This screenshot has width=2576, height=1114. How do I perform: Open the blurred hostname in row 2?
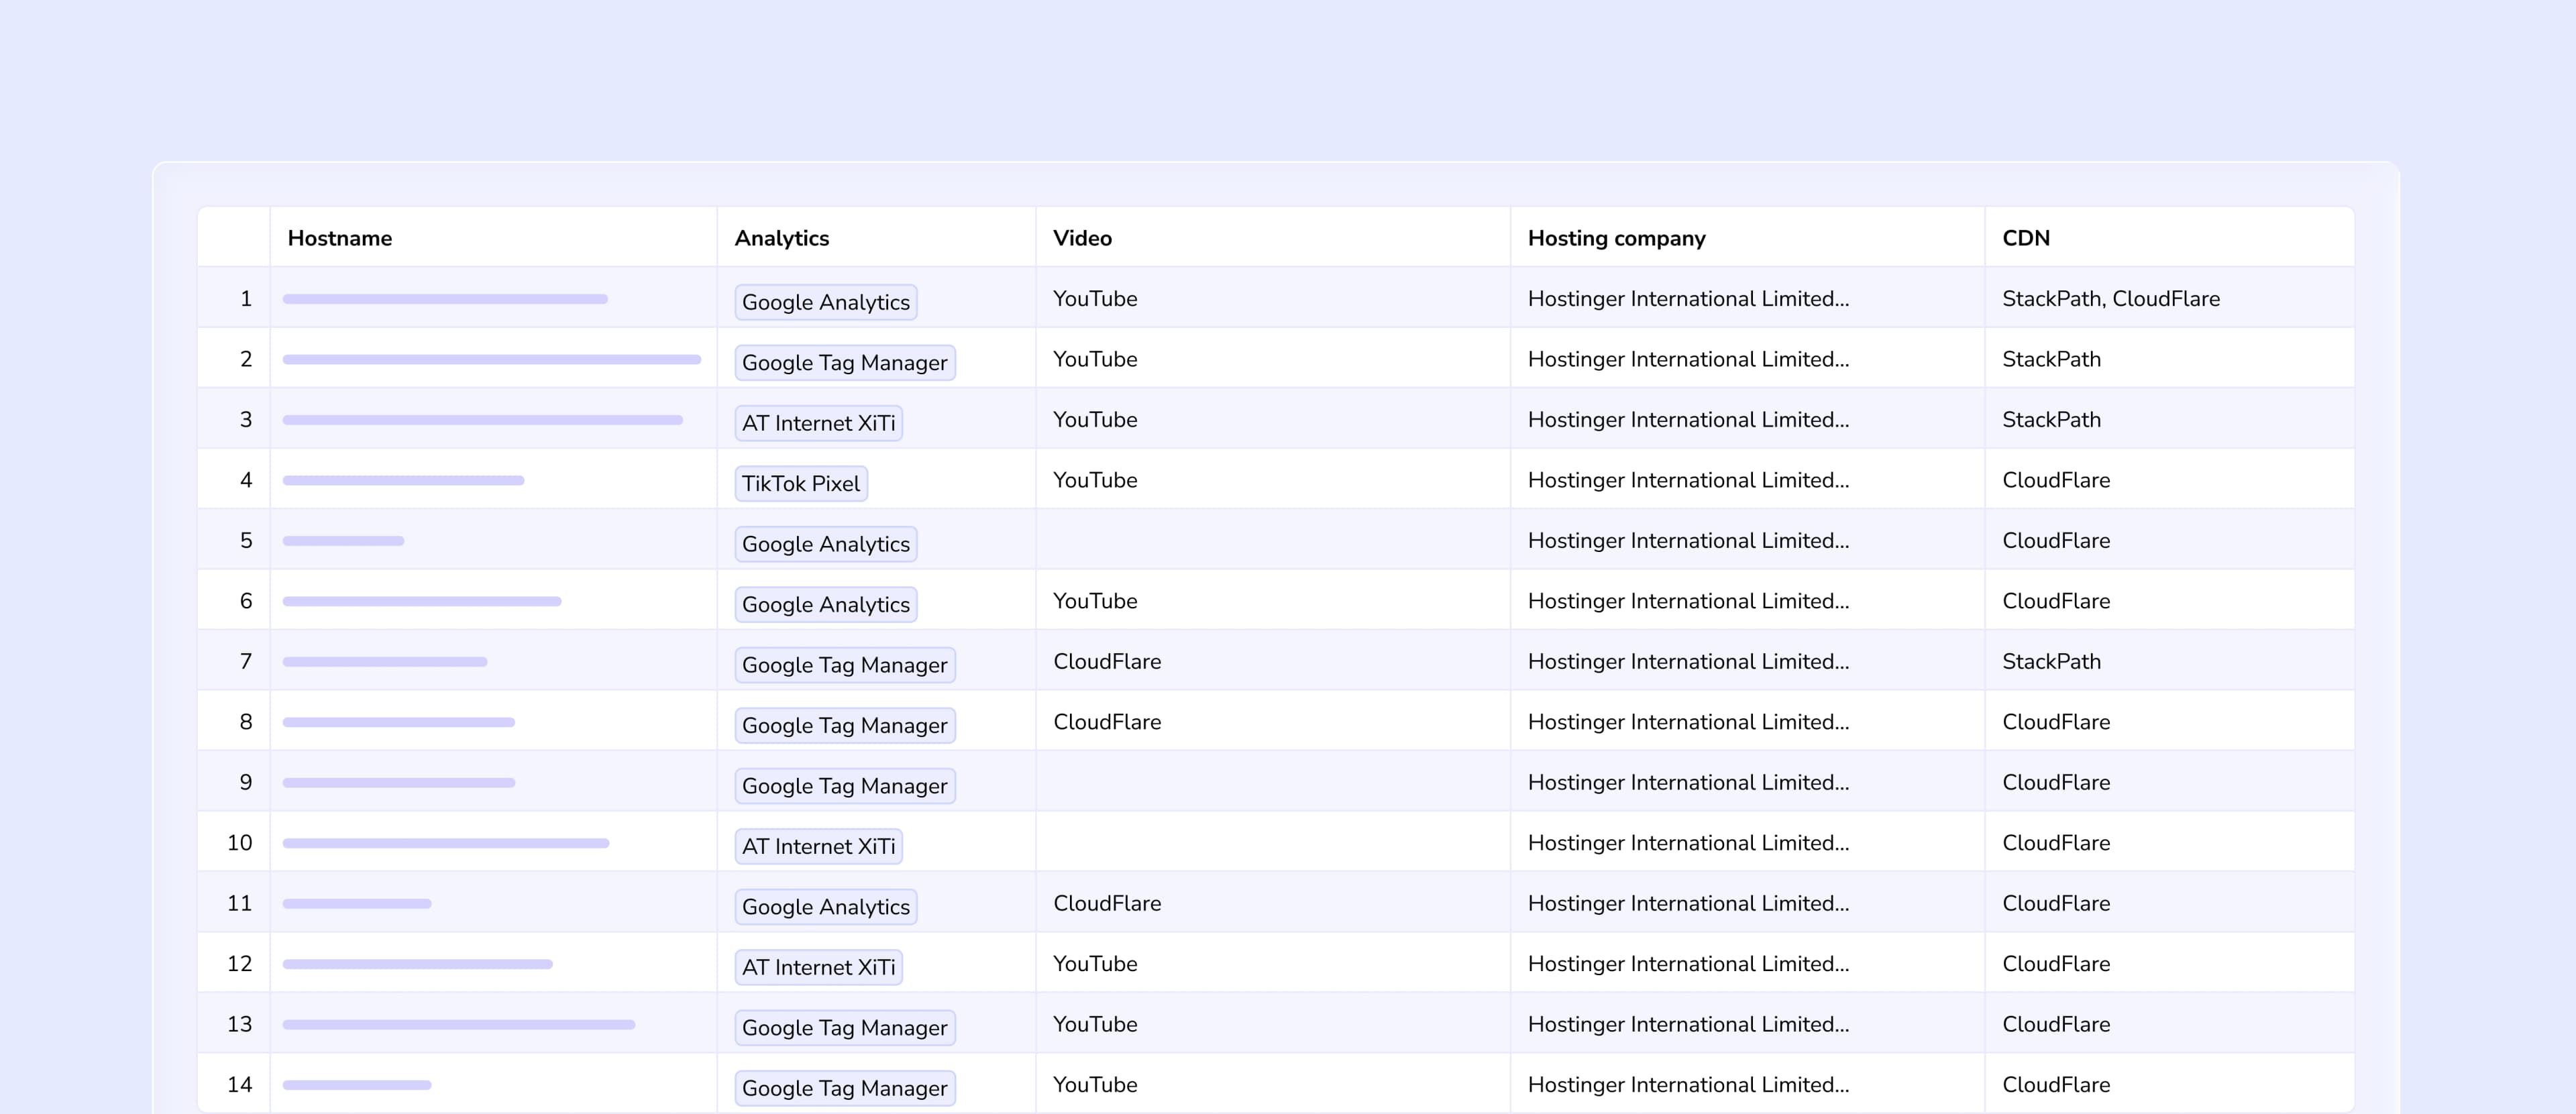pyautogui.click(x=491, y=360)
